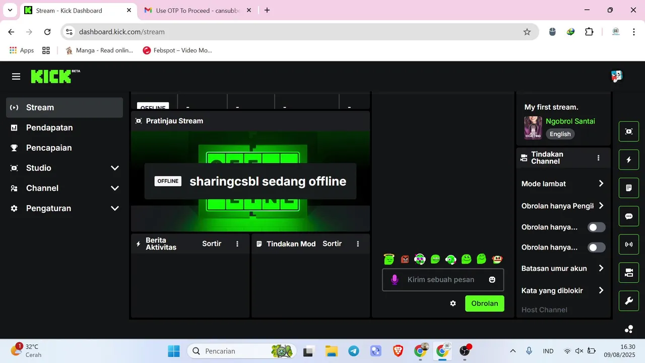Click the three-dots widget icon at bottom right

click(x=629, y=329)
